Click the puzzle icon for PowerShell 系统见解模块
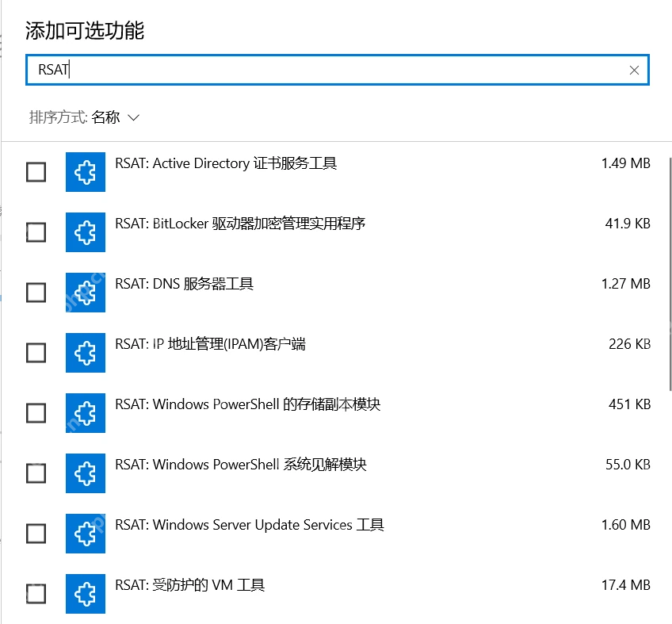This screenshot has width=672, height=624. 86,473
